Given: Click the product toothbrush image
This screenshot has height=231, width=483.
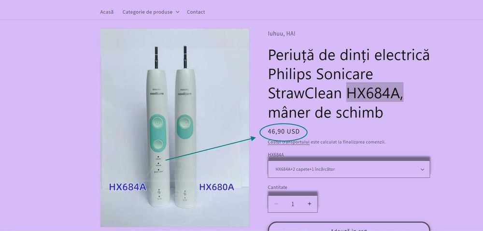Looking at the screenshot, I should (175, 128).
